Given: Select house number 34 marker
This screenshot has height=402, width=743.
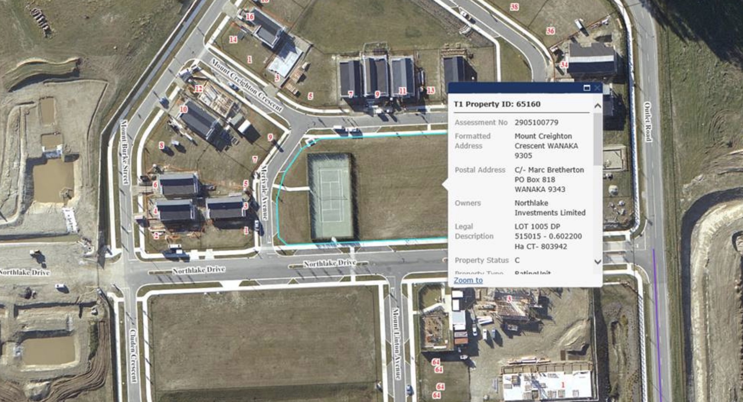Looking at the screenshot, I should tap(564, 65).
